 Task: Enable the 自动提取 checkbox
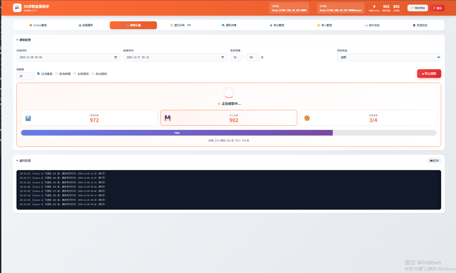93,74
